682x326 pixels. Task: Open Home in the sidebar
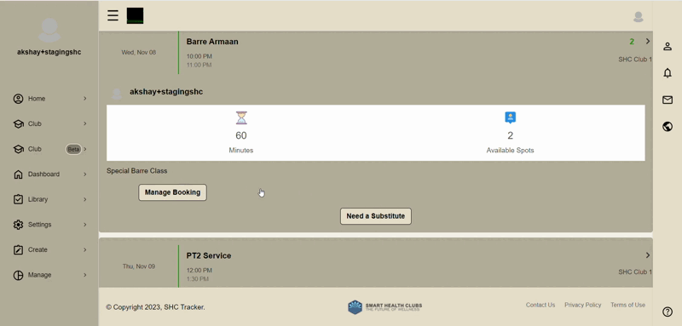pyautogui.click(x=37, y=99)
